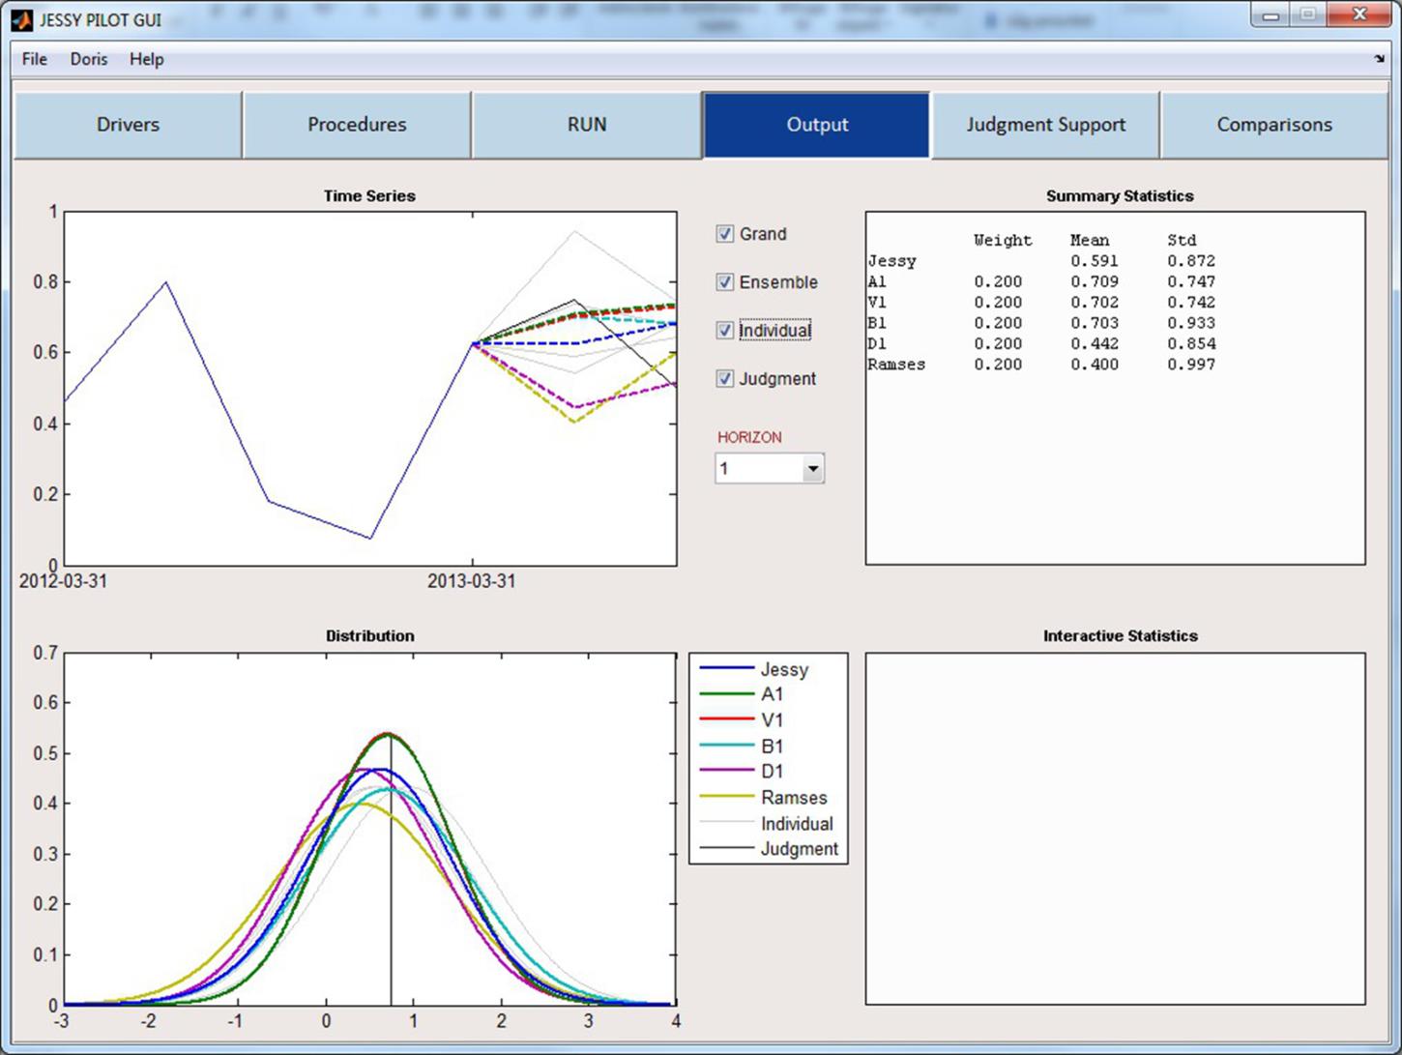The image size is (1402, 1055).
Task: Click Jessy mean value 0.591
Action: [1095, 261]
